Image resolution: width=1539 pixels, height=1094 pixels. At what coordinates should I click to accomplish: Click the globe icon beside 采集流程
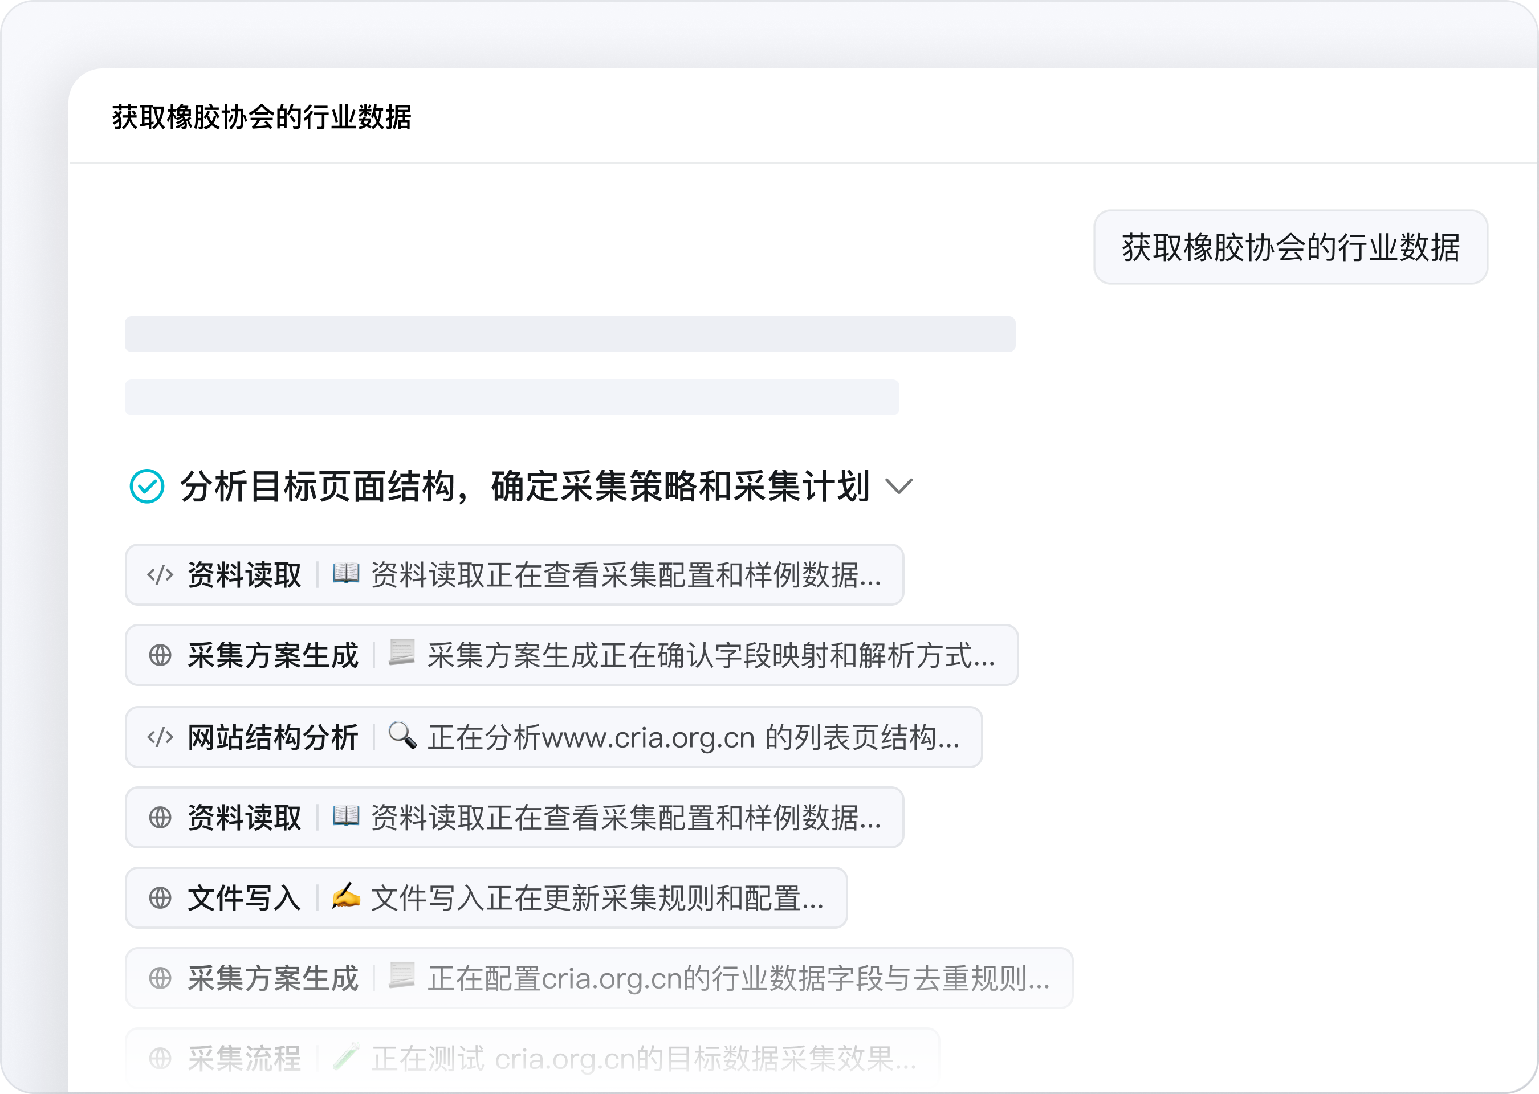[x=160, y=1058]
